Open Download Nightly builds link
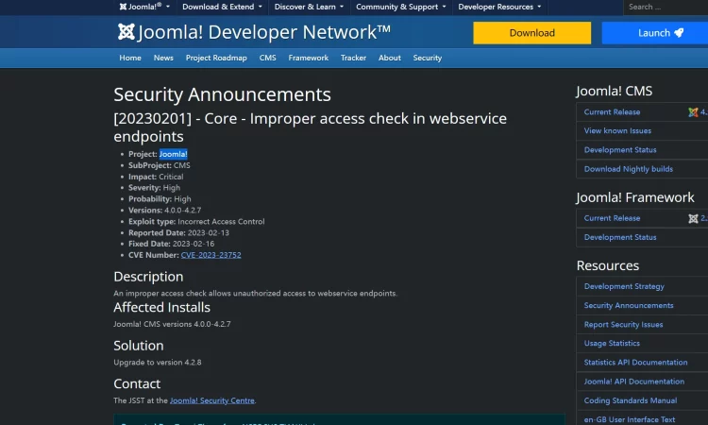708x425 pixels. click(x=628, y=169)
